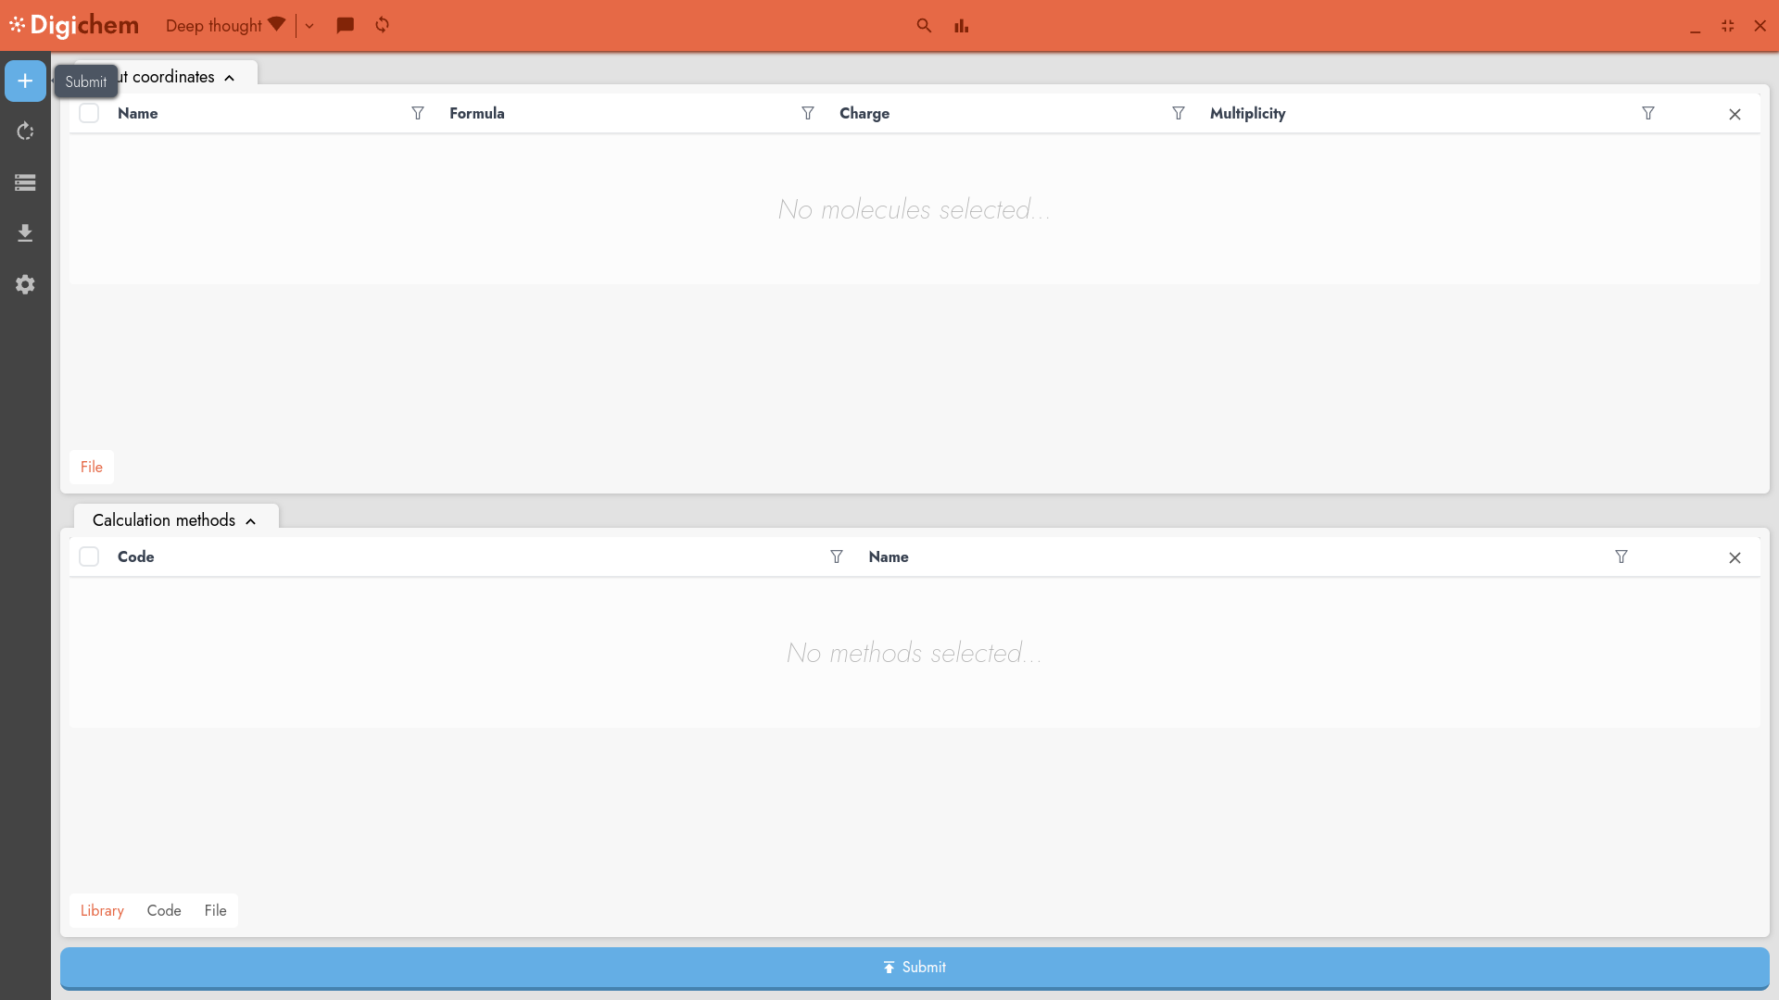
Task: Open the refresh history sidebar icon
Action: coord(25,131)
